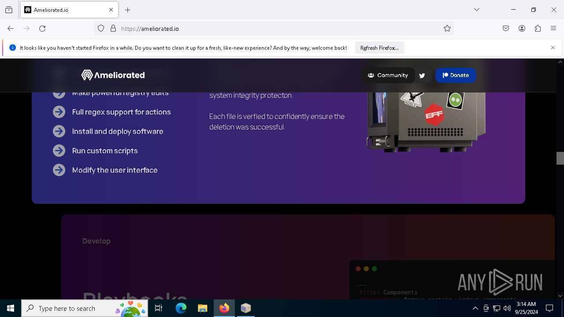Click the taskbar search box

(85, 308)
